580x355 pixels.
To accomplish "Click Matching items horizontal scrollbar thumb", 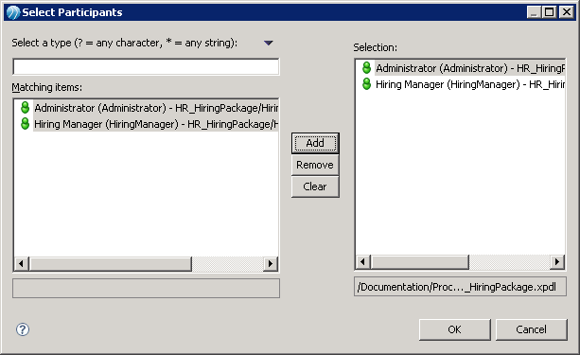I will coord(111,263).
